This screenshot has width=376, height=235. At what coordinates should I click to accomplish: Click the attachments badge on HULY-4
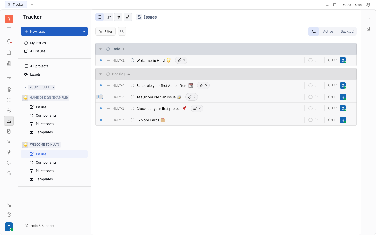[x=203, y=85]
